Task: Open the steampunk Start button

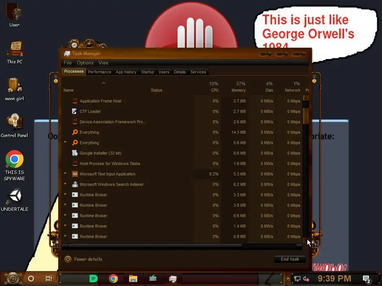Action: point(13,279)
